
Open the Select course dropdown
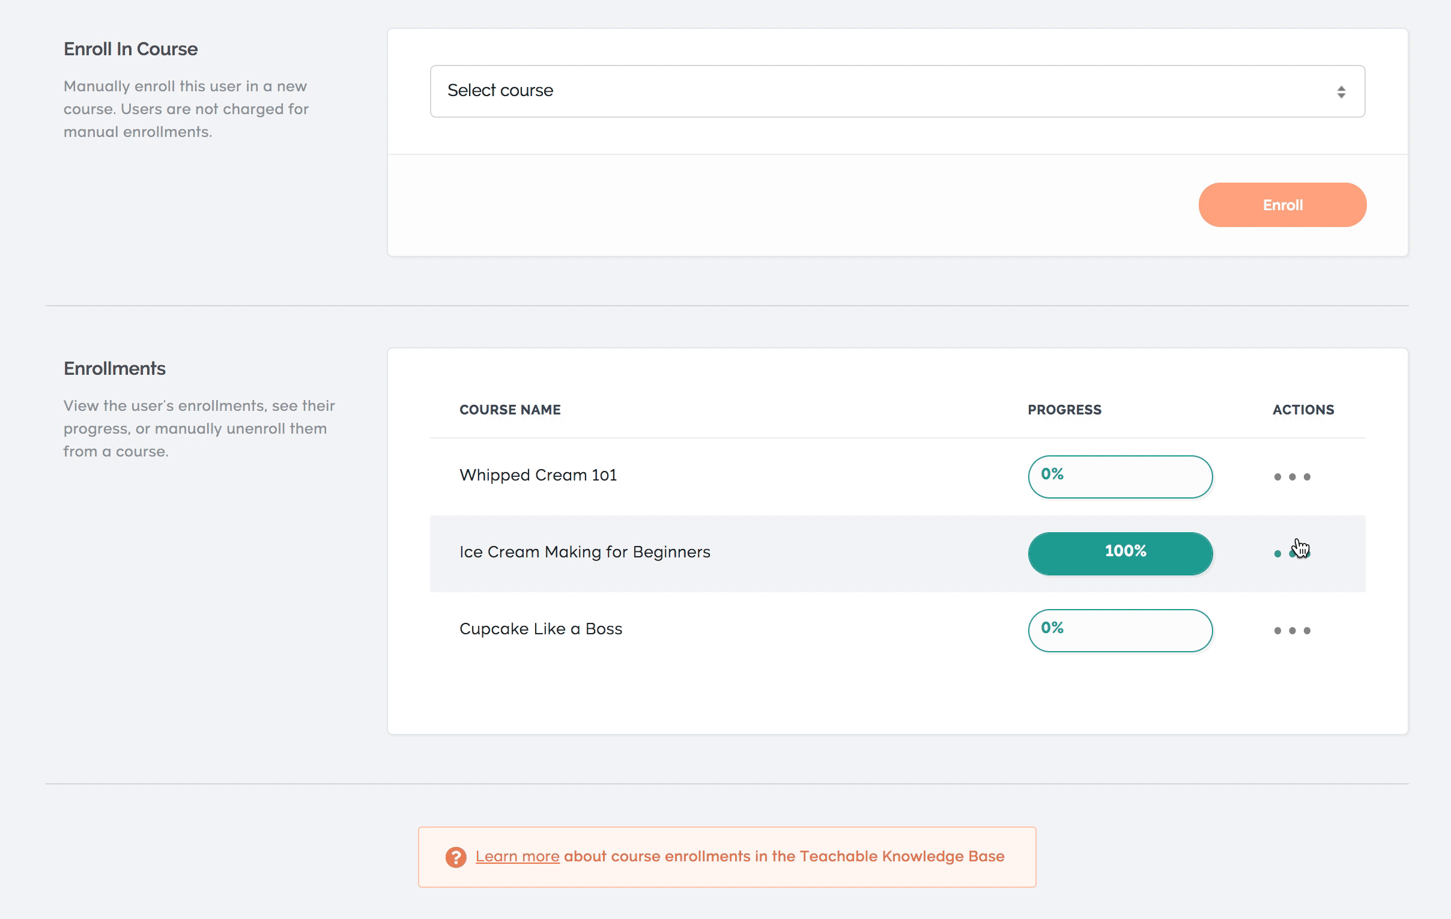[x=897, y=91]
